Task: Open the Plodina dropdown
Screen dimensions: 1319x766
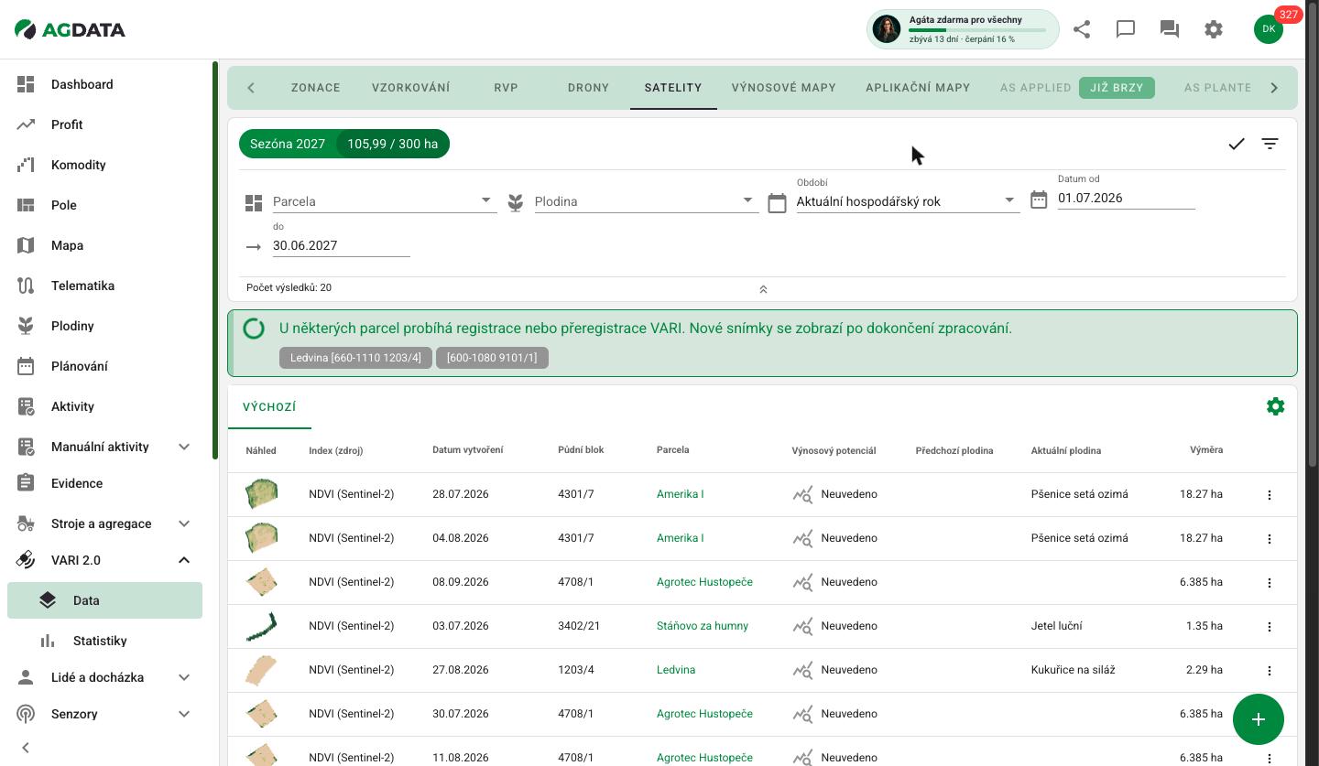Action: [x=647, y=201]
